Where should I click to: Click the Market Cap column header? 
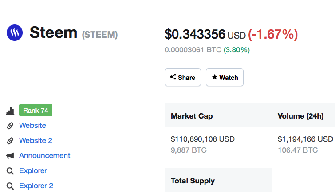(192, 116)
